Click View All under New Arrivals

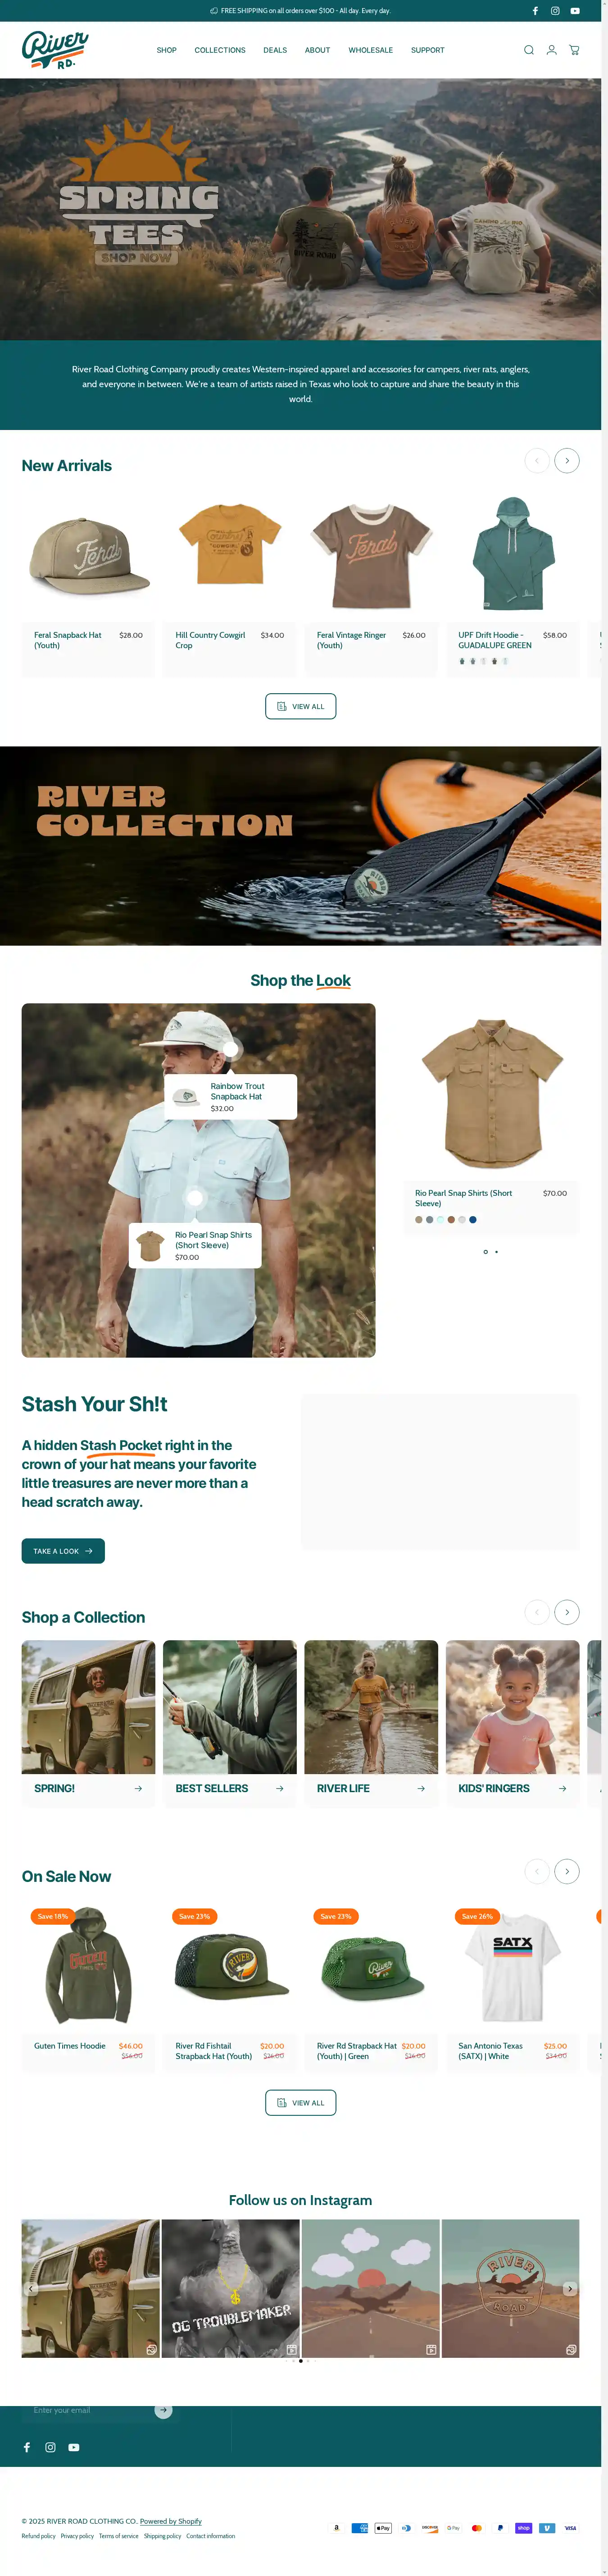tap(300, 706)
